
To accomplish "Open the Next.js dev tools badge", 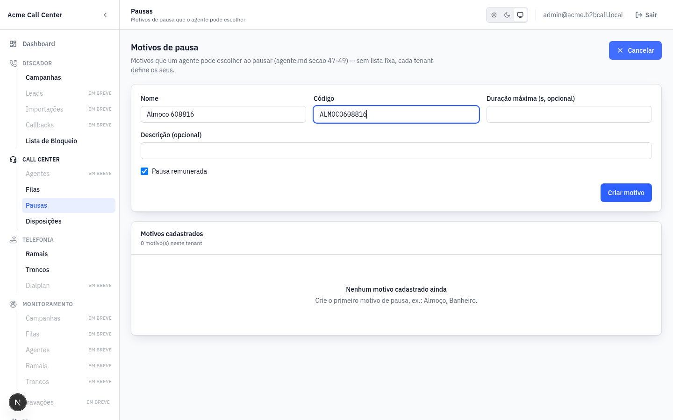I will [18, 402].
